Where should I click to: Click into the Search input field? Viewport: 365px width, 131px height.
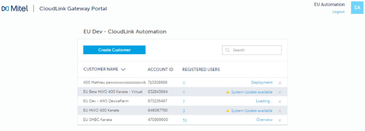[x=255, y=50]
